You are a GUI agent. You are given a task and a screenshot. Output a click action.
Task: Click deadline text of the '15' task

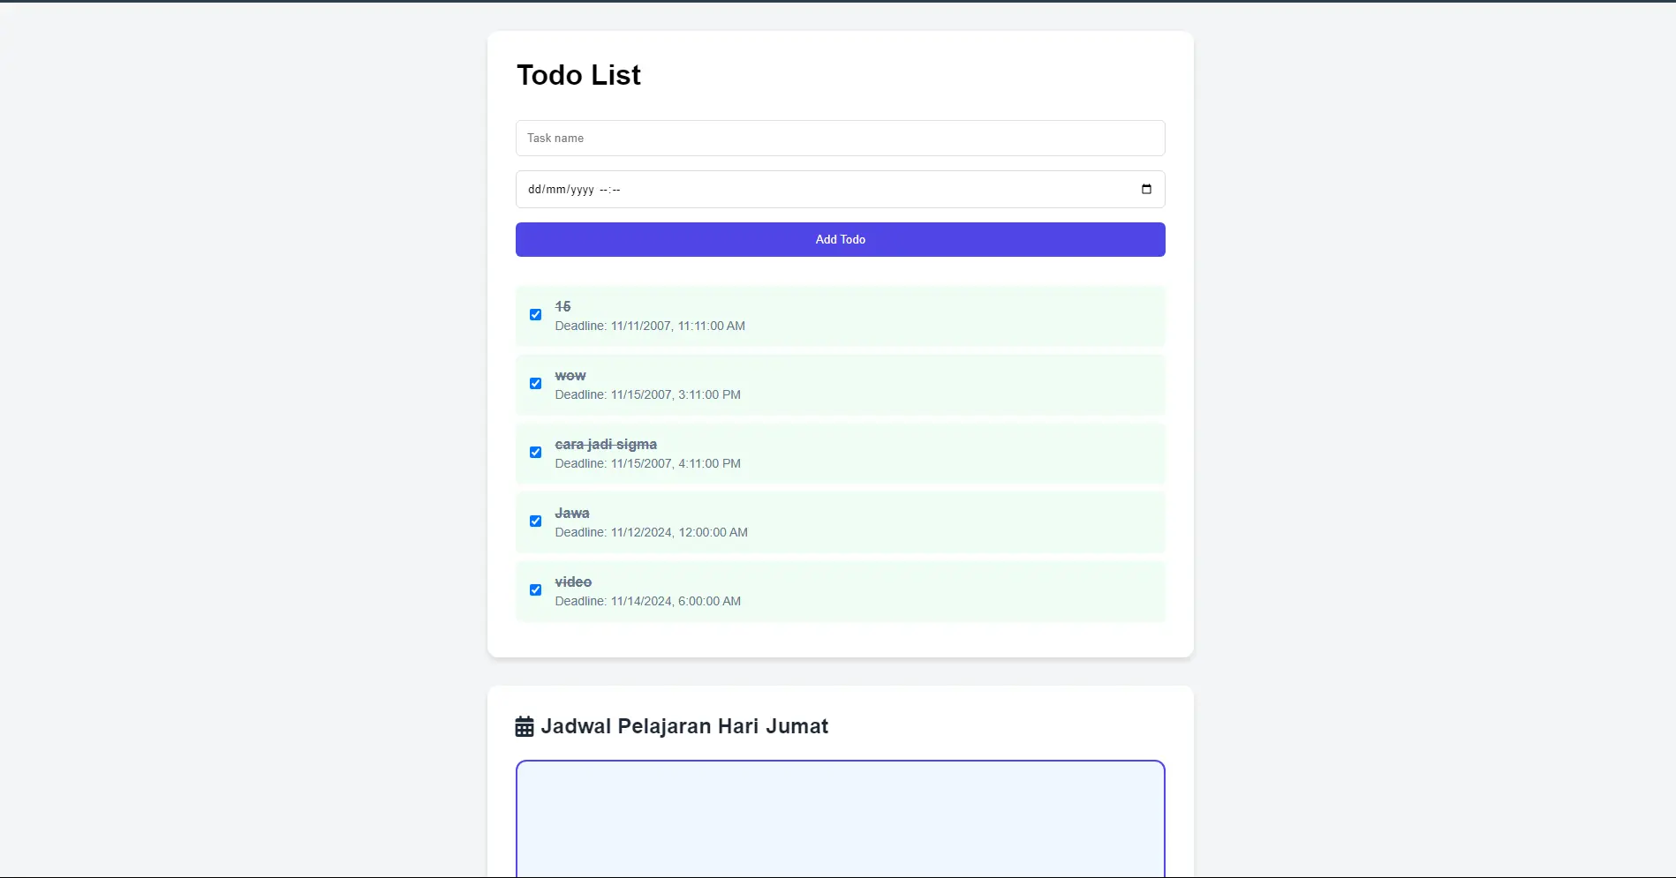[x=649, y=326]
